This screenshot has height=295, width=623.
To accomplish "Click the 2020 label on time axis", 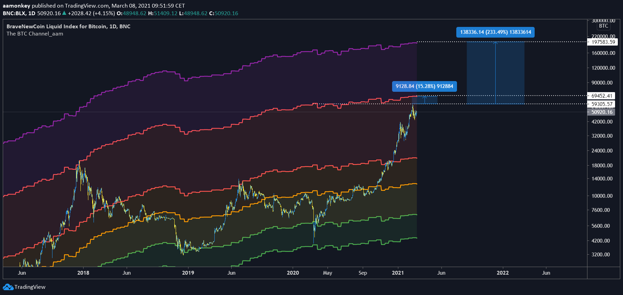I will point(293,273).
